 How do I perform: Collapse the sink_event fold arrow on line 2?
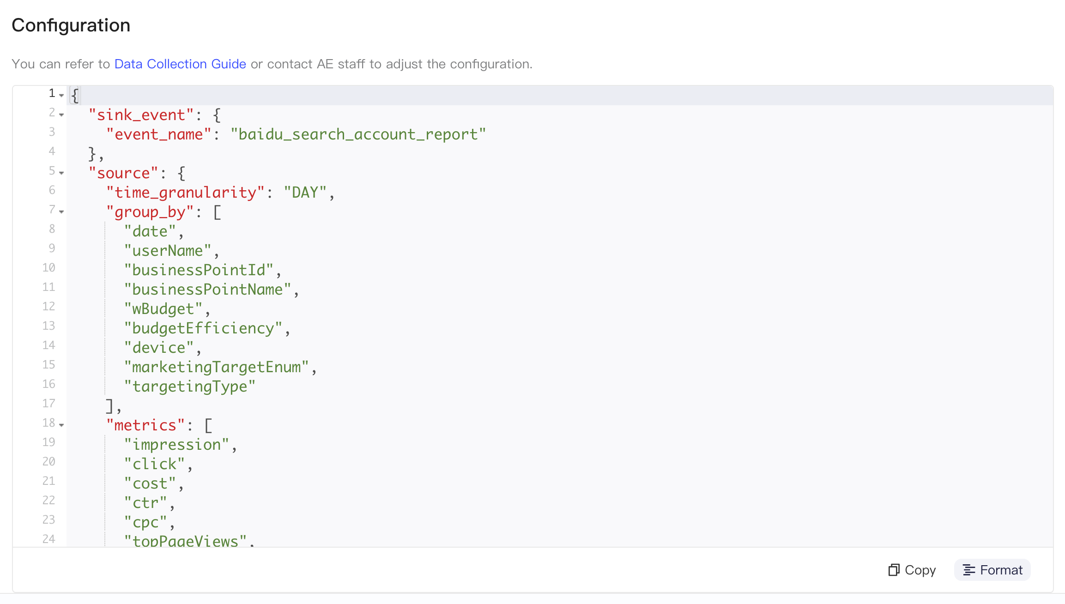pyautogui.click(x=61, y=115)
